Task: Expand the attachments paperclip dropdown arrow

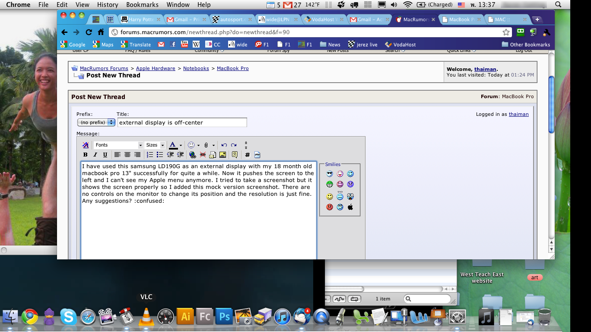Action: click(213, 145)
